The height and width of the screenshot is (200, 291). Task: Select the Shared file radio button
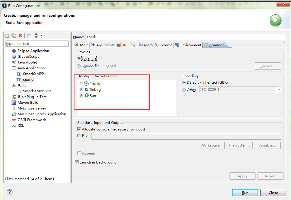pyautogui.click(x=79, y=66)
